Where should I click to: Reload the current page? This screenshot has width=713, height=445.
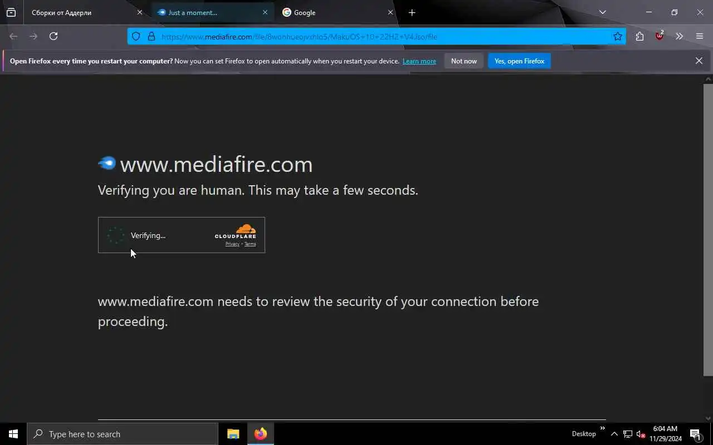coord(53,36)
